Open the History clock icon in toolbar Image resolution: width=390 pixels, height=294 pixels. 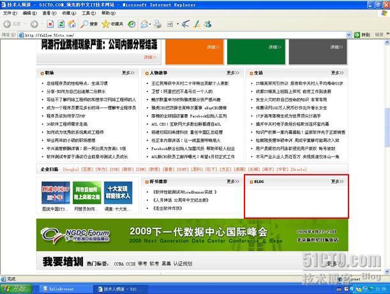click(131, 24)
